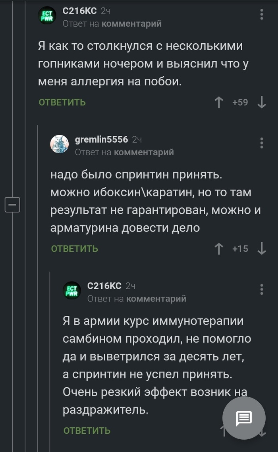Open the username C216KC on the top comment

[x=79, y=11]
